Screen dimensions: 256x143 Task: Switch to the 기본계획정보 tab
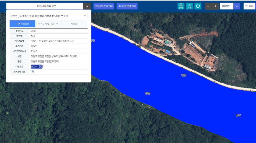tap(22, 24)
